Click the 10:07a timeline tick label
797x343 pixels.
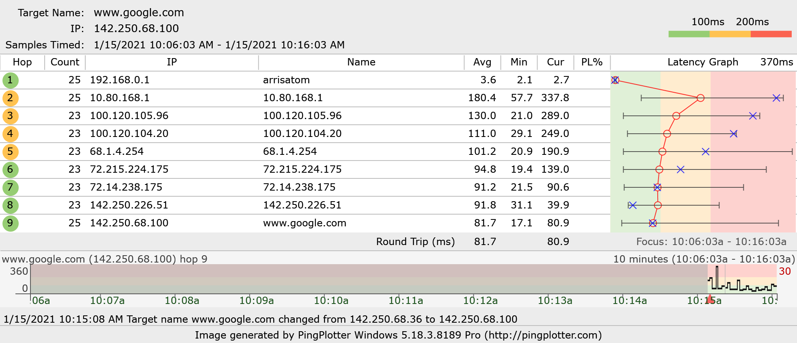[x=107, y=301]
